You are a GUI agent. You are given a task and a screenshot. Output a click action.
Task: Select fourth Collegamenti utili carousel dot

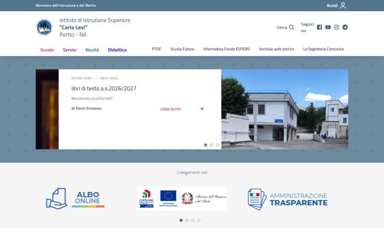click(198, 220)
